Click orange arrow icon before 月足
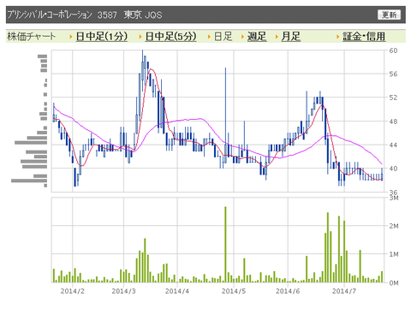This screenshot has height=314, width=411. 277,37
